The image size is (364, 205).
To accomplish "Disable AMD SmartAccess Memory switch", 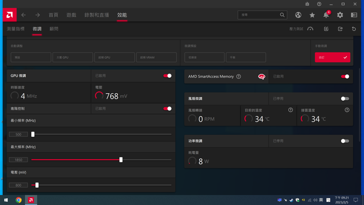I will coord(345,76).
